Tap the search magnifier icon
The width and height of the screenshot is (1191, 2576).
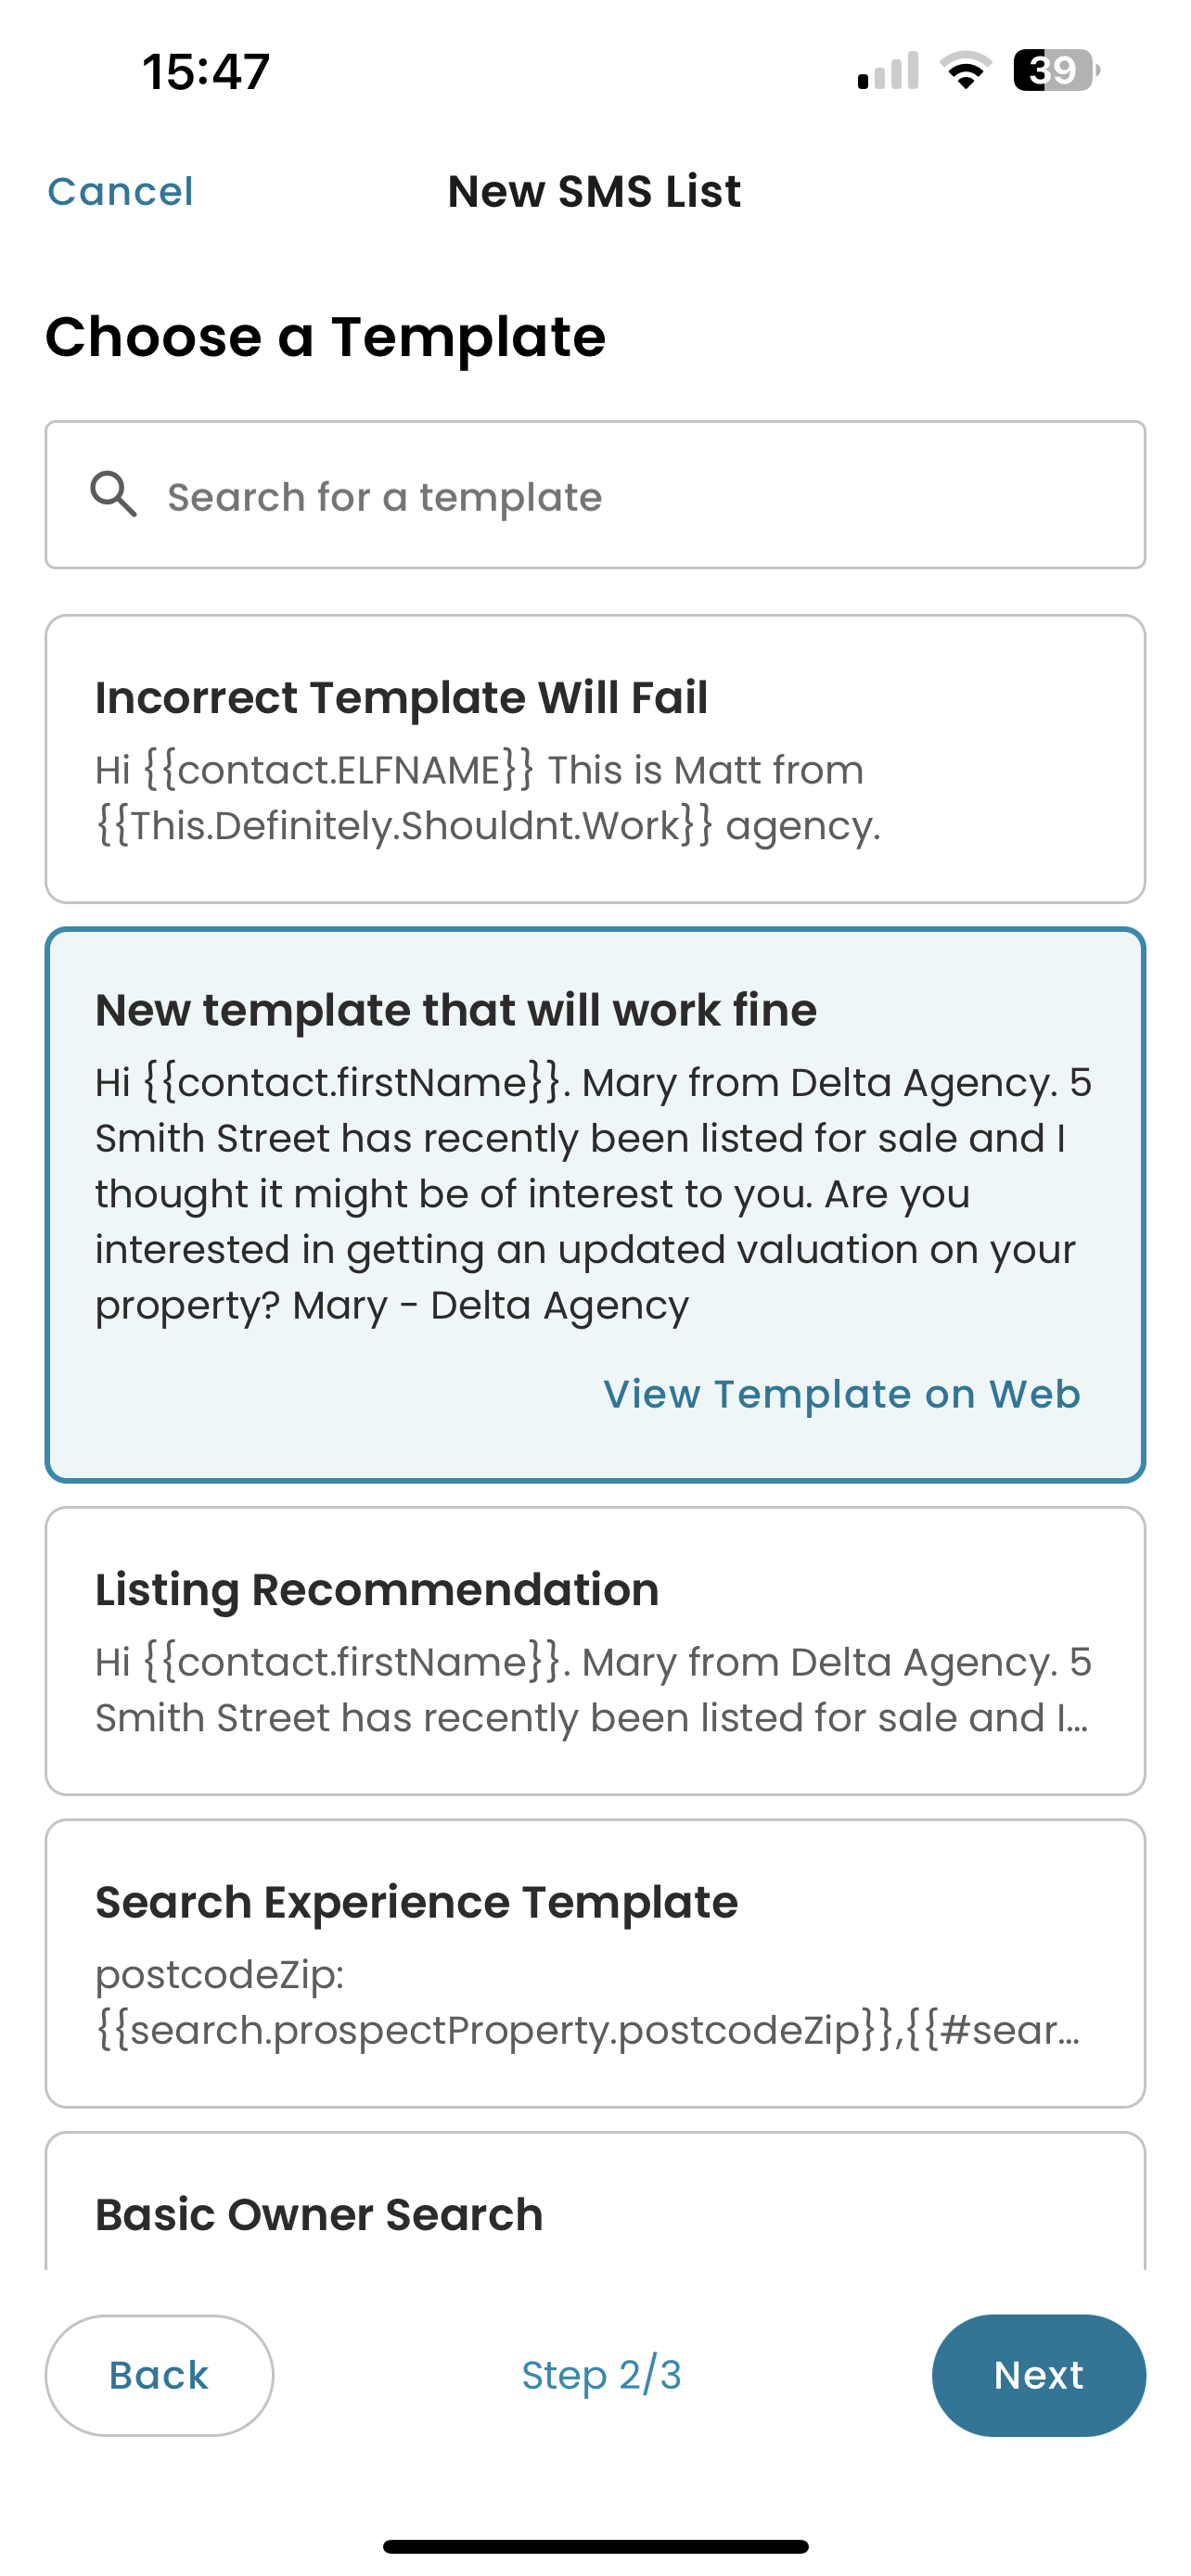(113, 495)
